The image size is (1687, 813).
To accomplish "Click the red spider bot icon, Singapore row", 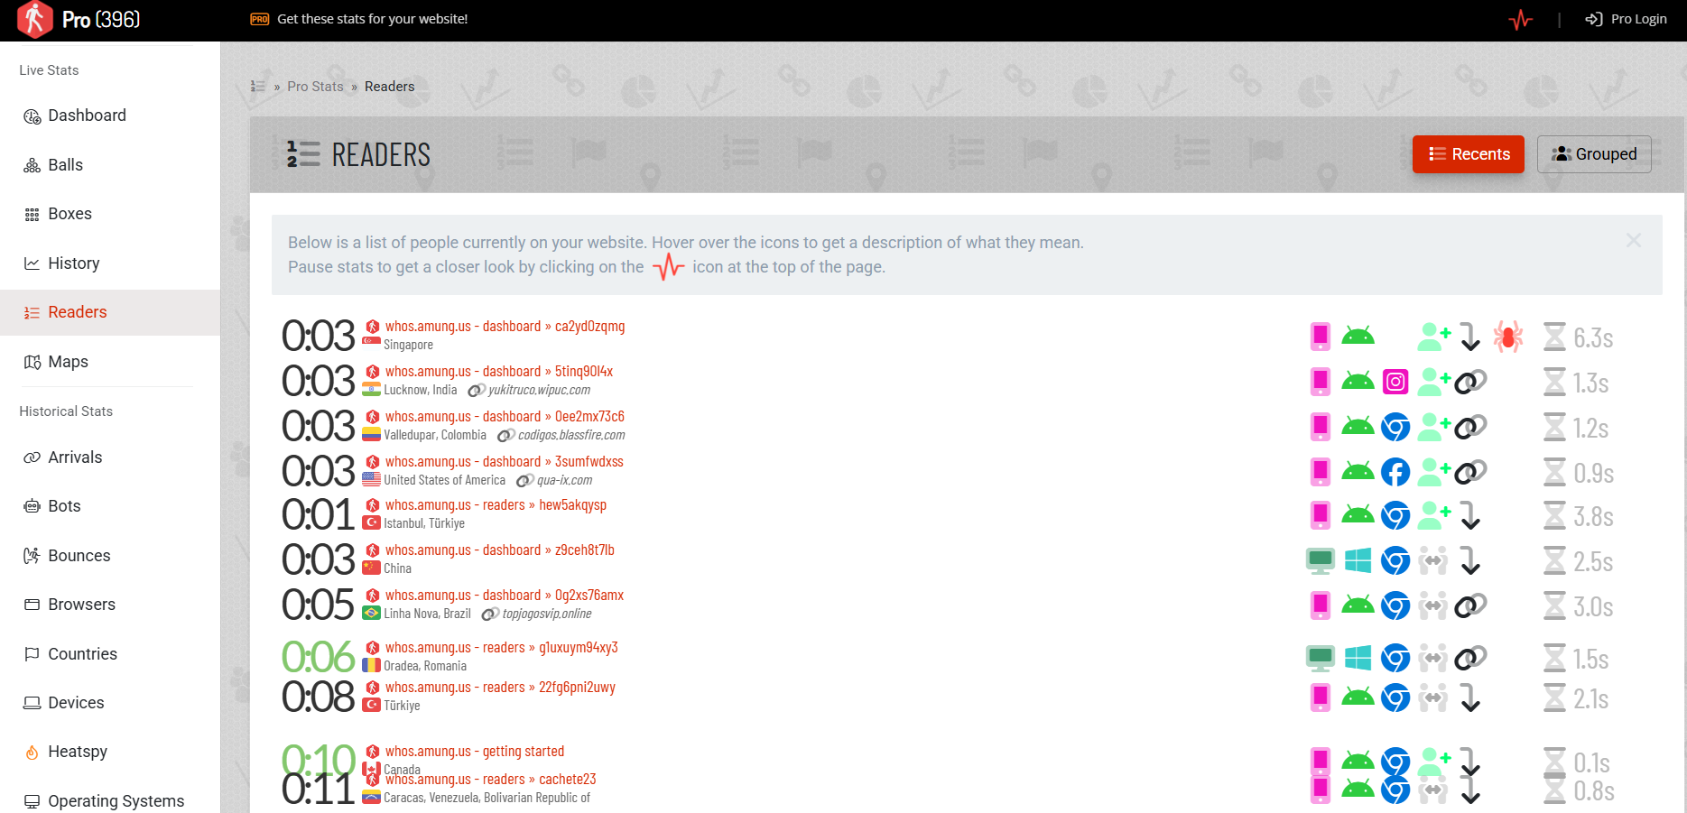I will pyautogui.click(x=1507, y=337).
